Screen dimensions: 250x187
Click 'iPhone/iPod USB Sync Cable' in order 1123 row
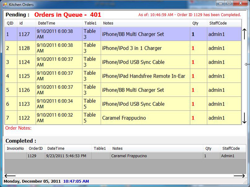(145, 104)
